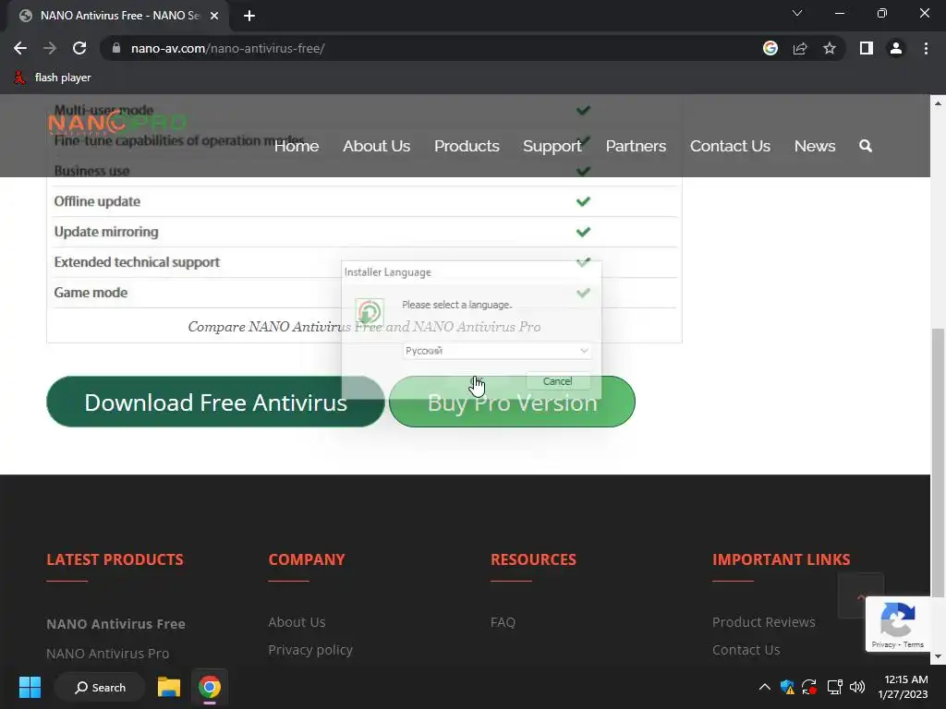Open the installer language dropdown
Screen dimensions: 946x709
(x=497, y=351)
